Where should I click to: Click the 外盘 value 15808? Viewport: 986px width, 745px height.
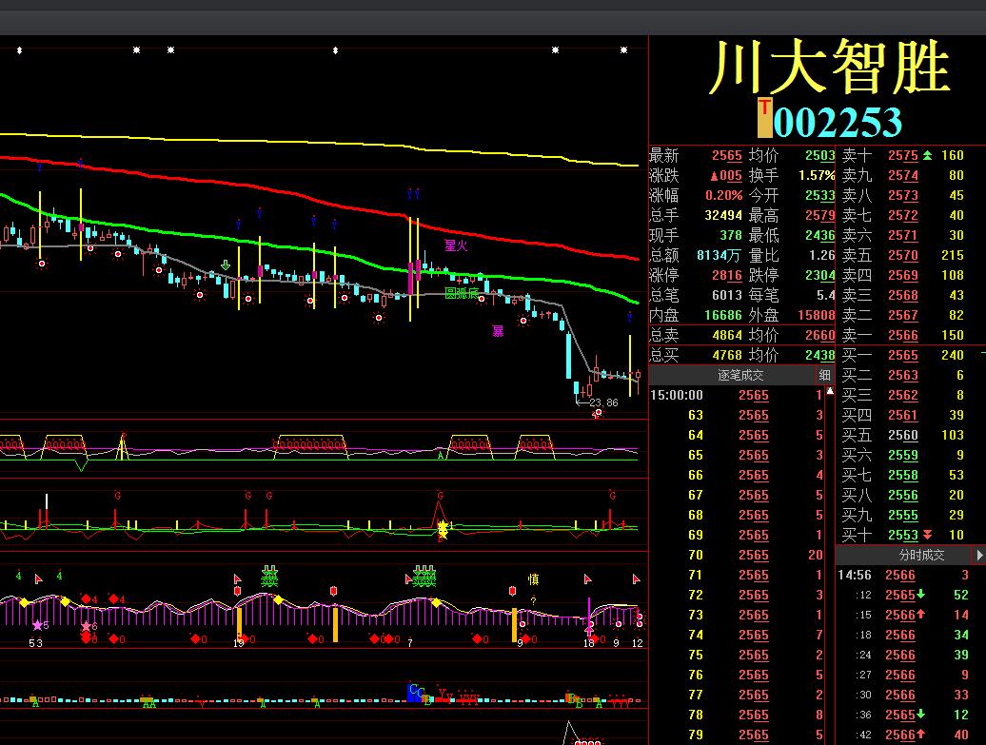point(817,315)
